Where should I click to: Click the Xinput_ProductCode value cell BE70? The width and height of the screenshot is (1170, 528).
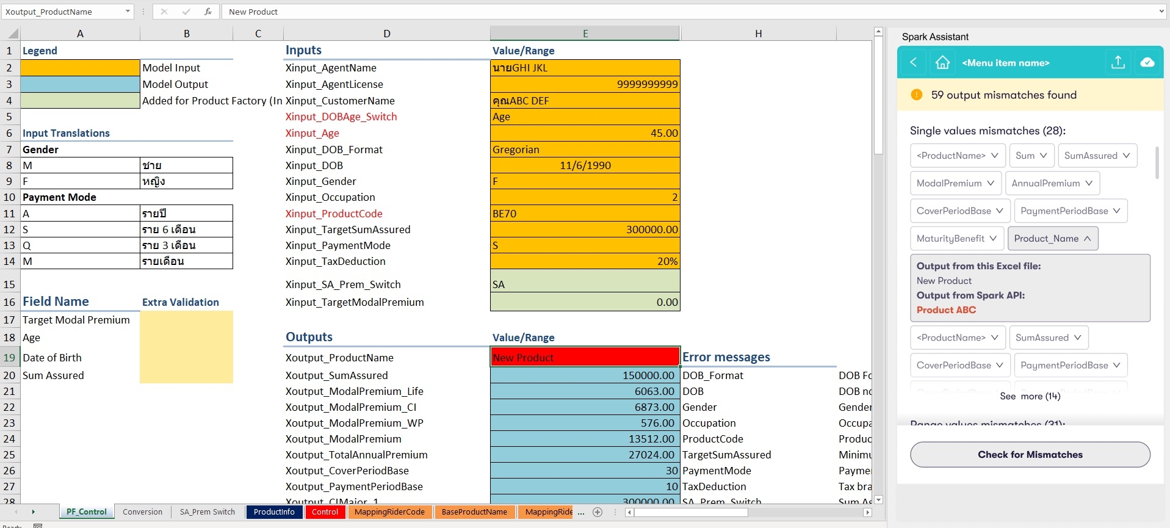(585, 214)
